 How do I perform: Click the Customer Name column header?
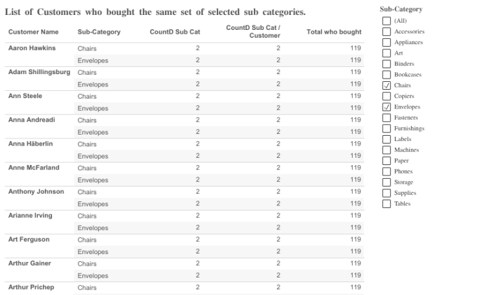tap(33, 32)
